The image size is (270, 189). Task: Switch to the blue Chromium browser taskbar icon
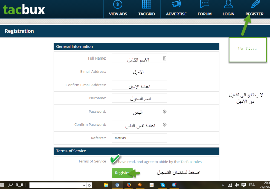tap(117, 185)
